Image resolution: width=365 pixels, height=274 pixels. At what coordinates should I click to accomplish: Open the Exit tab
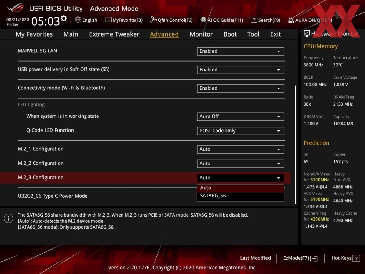tap(275, 34)
